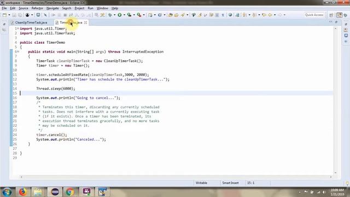This screenshot has width=350, height=197.
Task: Close the TimerDemo.java editor tab
Action: (x=85, y=22)
